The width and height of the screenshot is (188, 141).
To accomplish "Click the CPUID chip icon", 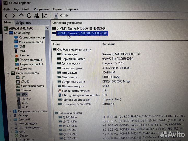I will (x=18, y=82).
